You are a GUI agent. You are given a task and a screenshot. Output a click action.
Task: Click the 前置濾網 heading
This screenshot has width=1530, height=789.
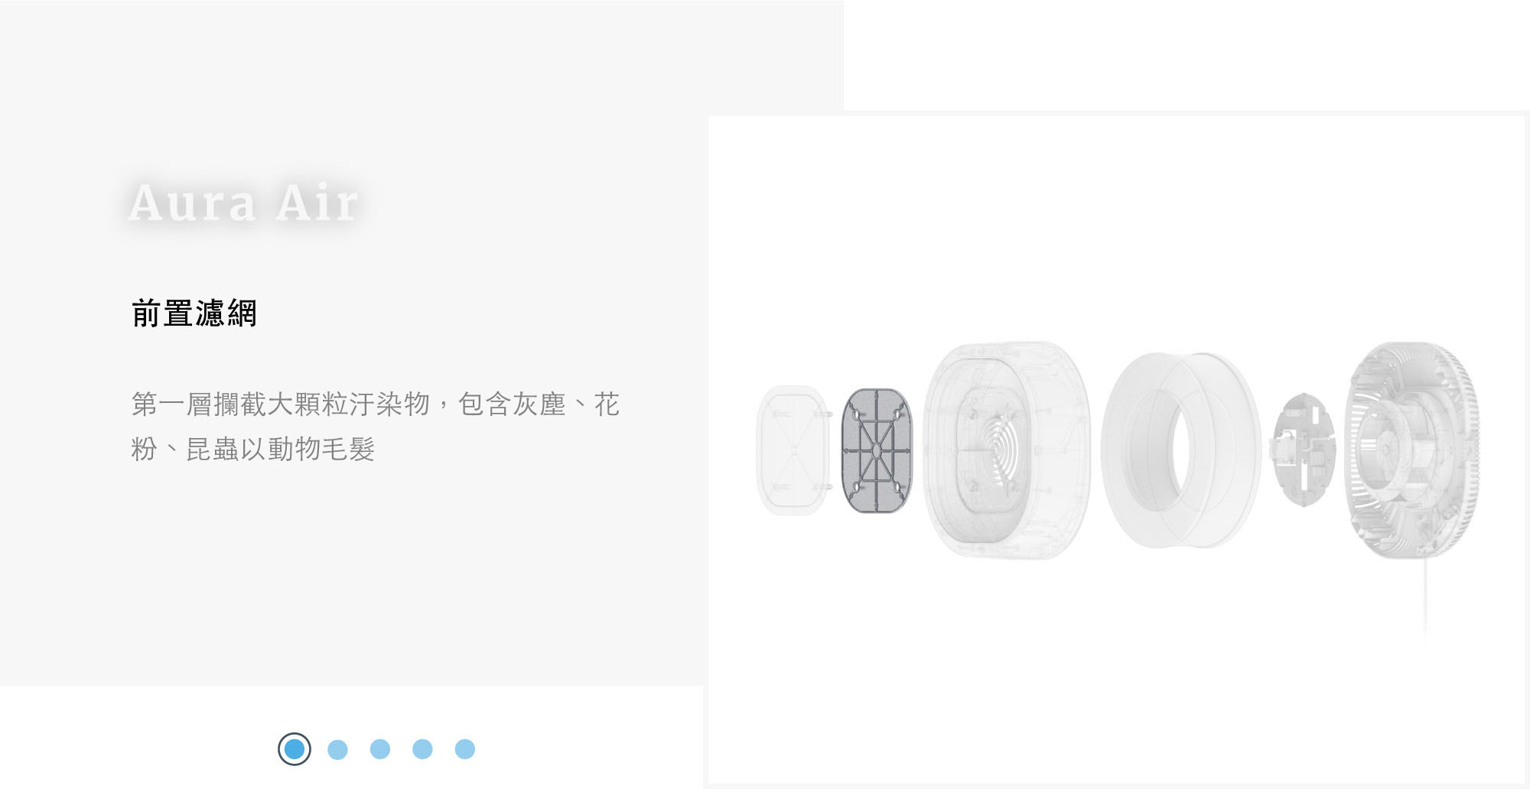[194, 313]
